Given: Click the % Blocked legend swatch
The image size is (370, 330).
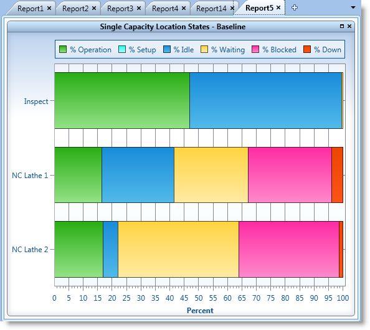Looking at the screenshot, I should [255, 49].
